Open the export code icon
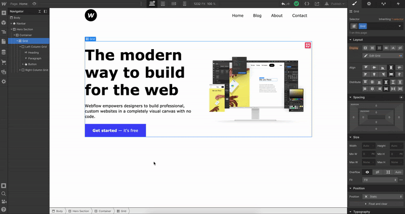The image size is (405, 214). (x=307, y=4)
